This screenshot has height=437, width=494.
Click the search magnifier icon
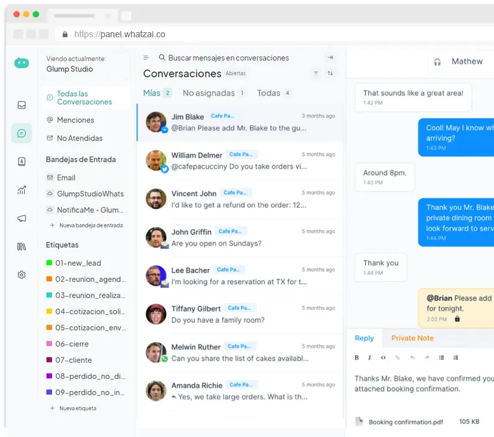point(162,57)
